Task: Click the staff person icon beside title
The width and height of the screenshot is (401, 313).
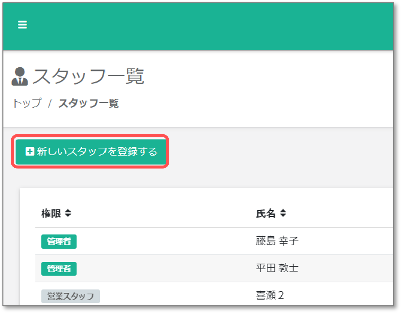Action: point(20,77)
